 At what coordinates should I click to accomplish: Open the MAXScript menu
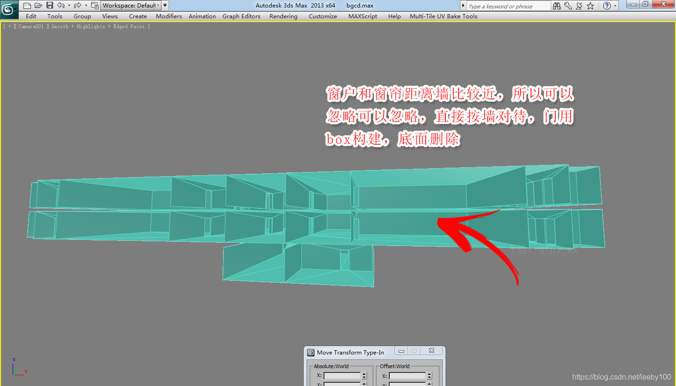pyautogui.click(x=363, y=16)
